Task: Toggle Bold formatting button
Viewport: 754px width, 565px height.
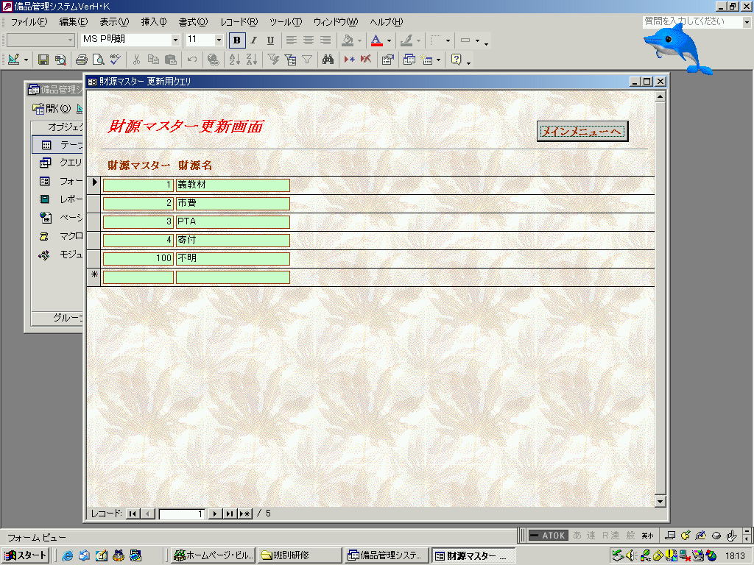Action: (x=237, y=40)
